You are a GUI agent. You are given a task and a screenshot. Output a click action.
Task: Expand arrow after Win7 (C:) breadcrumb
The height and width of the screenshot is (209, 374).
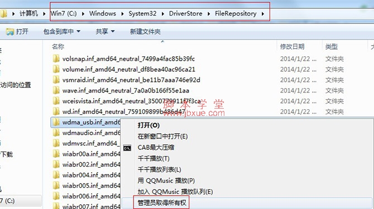(83, 14)
